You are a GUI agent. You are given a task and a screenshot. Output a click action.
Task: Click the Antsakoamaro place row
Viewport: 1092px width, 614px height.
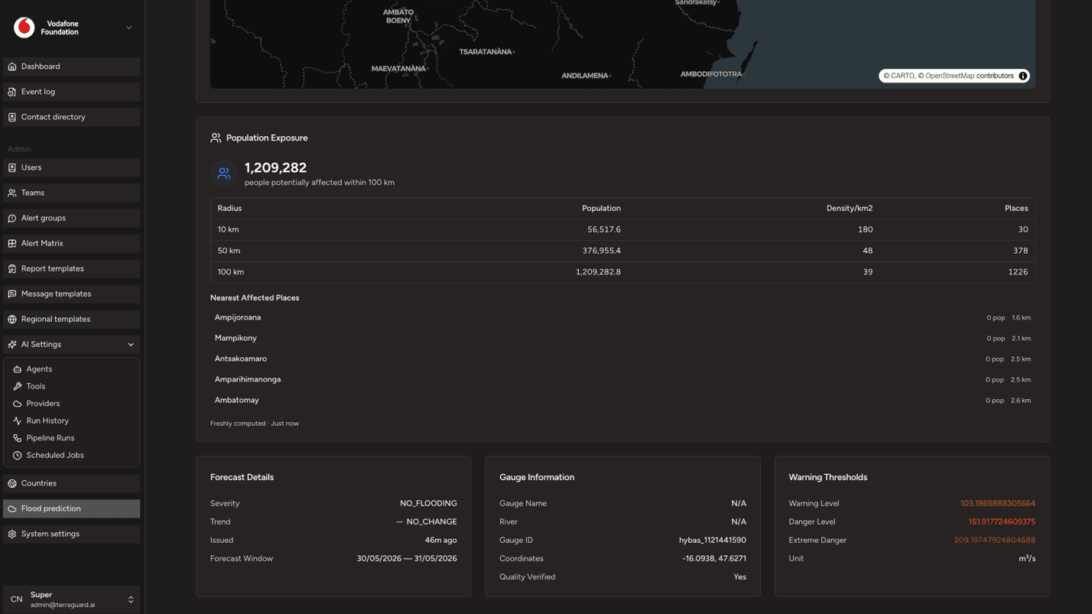tap(622, 359)
